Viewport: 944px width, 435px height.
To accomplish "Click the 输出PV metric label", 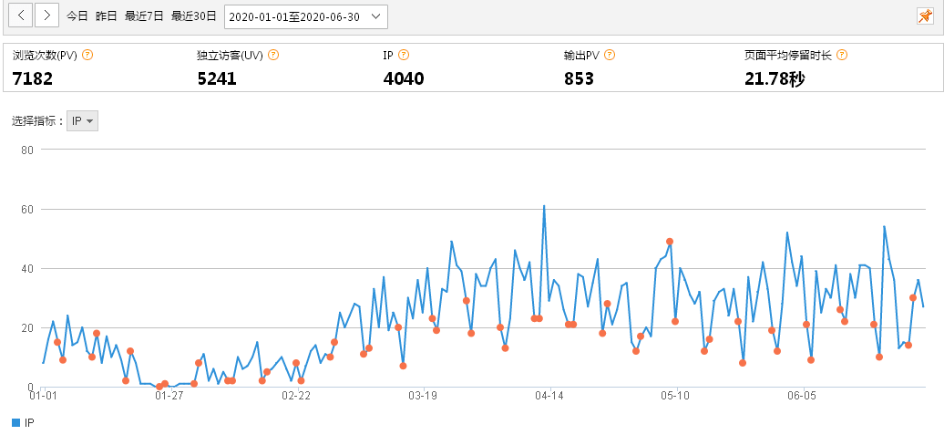I will (x=581, y=56).
